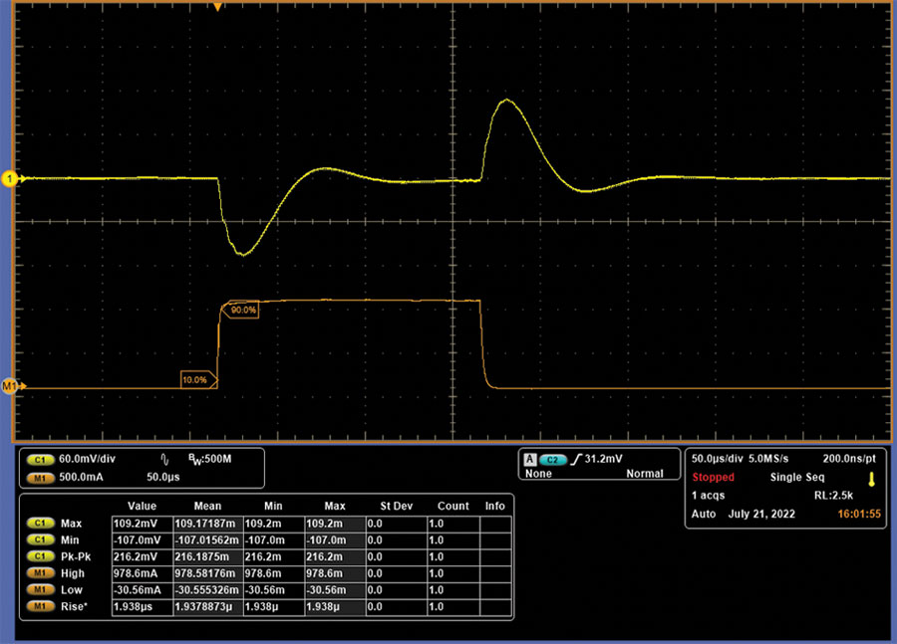Viewport: 897px width, 644px height.
Task: Click the 1.938µs rise time value cell
Action: pos(143,606)
